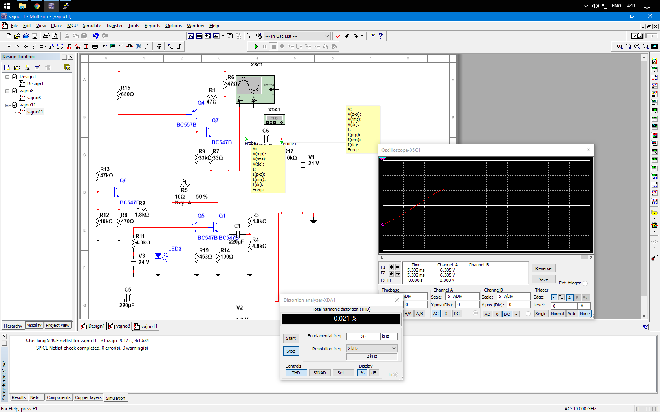
Task: Select Channel B DC coupling
Action: [x=507, y=314]
